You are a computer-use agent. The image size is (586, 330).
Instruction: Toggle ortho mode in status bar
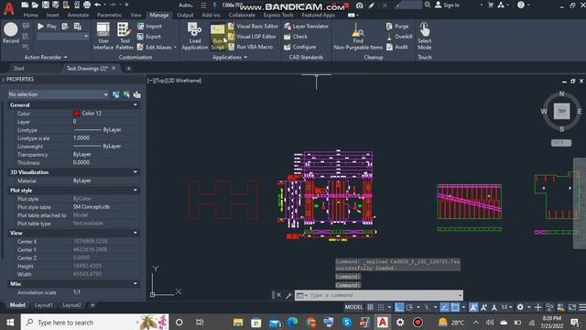pyautogui.click(x=399, y=307)
